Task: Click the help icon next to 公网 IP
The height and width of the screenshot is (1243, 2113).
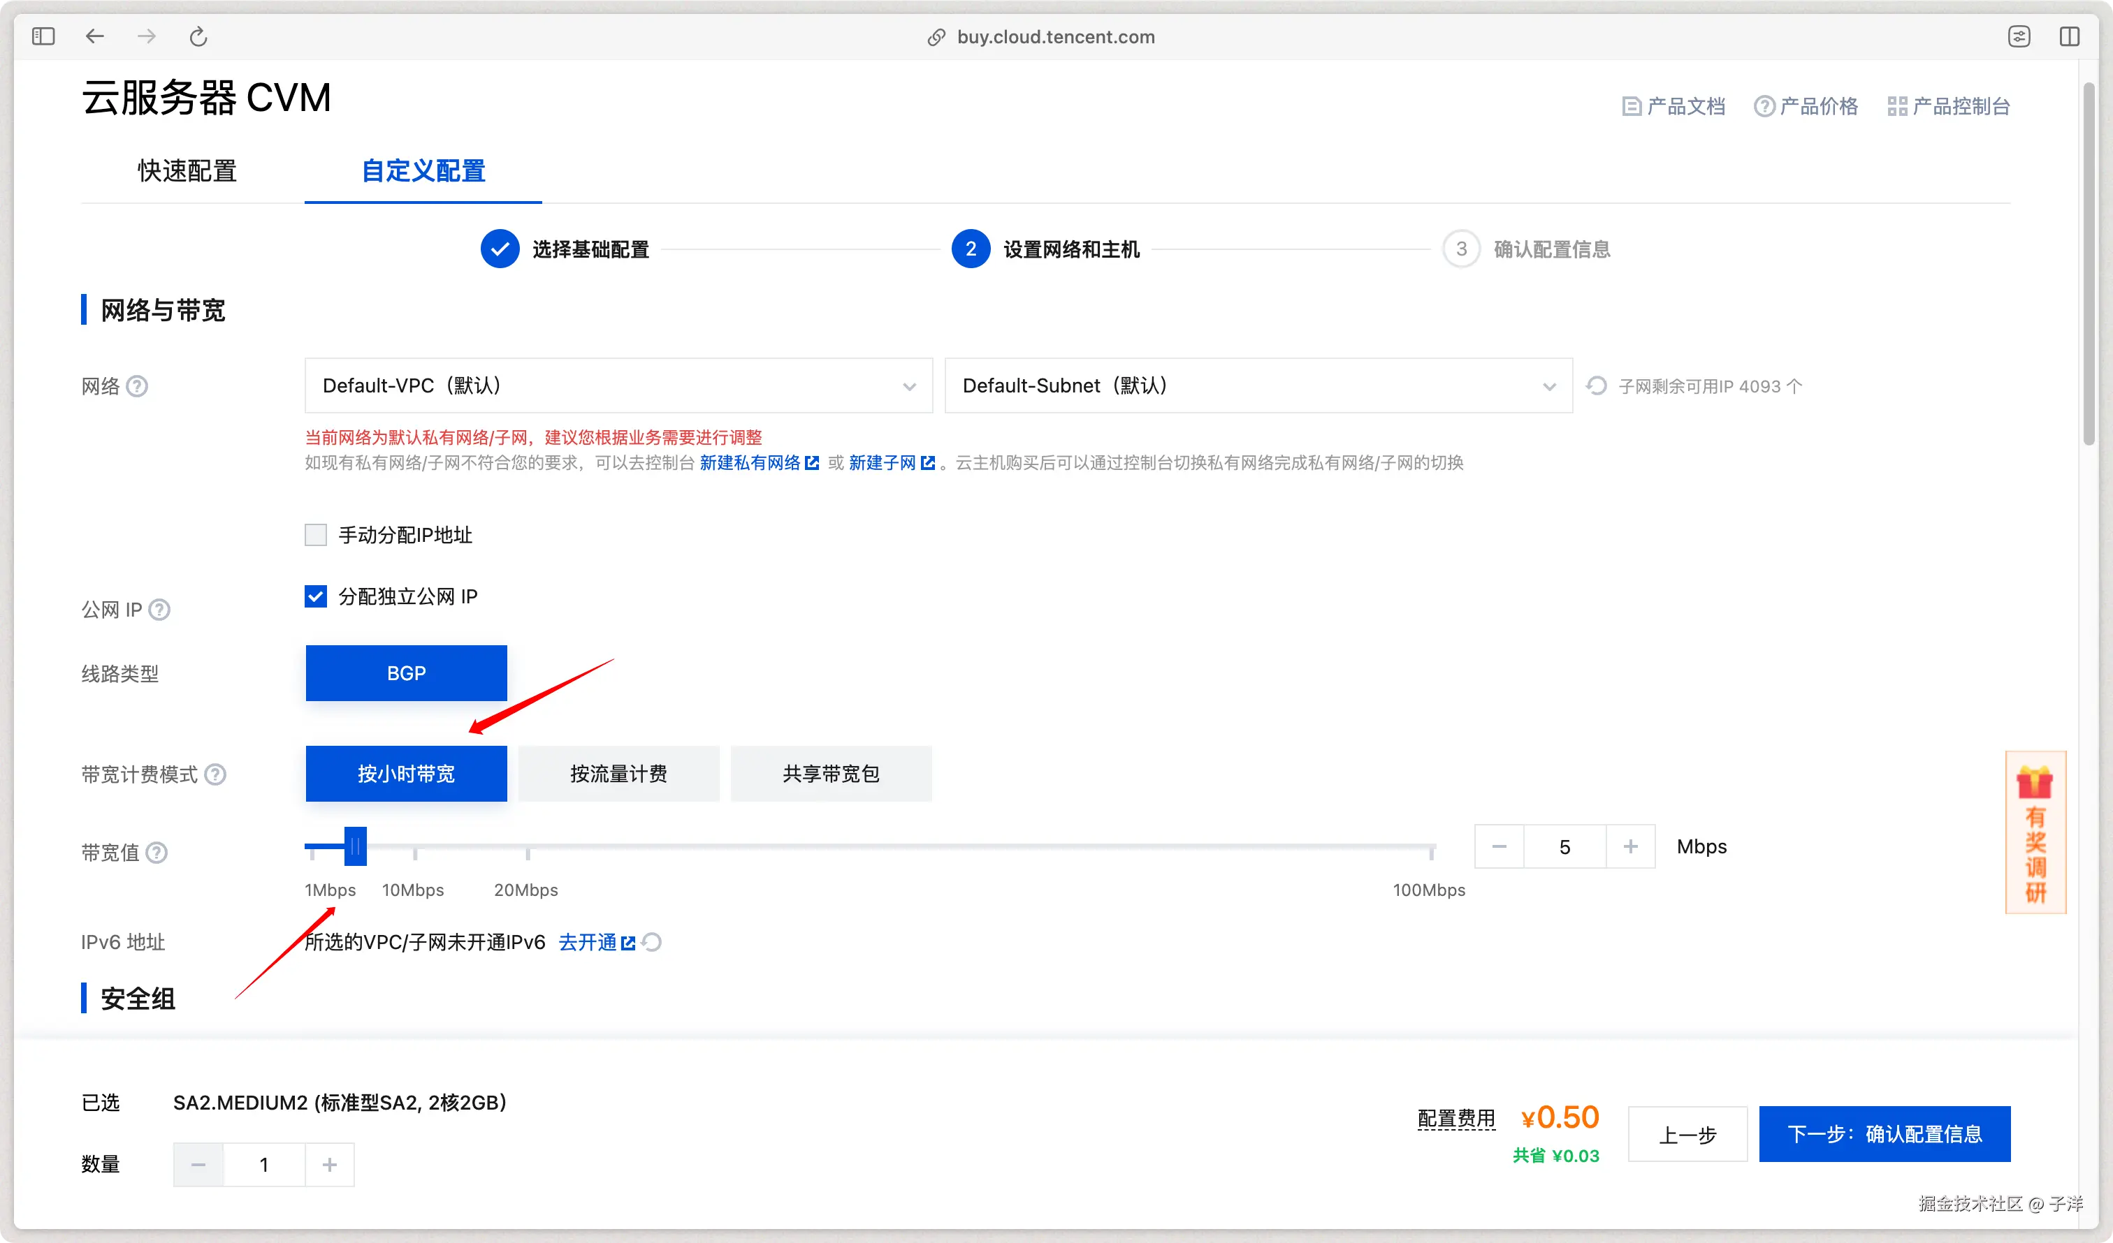Action: (159, 610)
